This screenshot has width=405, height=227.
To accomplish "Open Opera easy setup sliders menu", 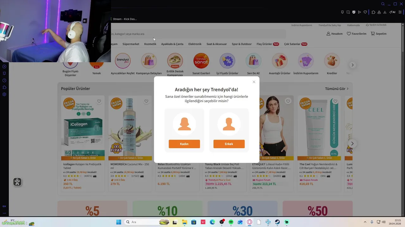I will click(x=400, y=12).
